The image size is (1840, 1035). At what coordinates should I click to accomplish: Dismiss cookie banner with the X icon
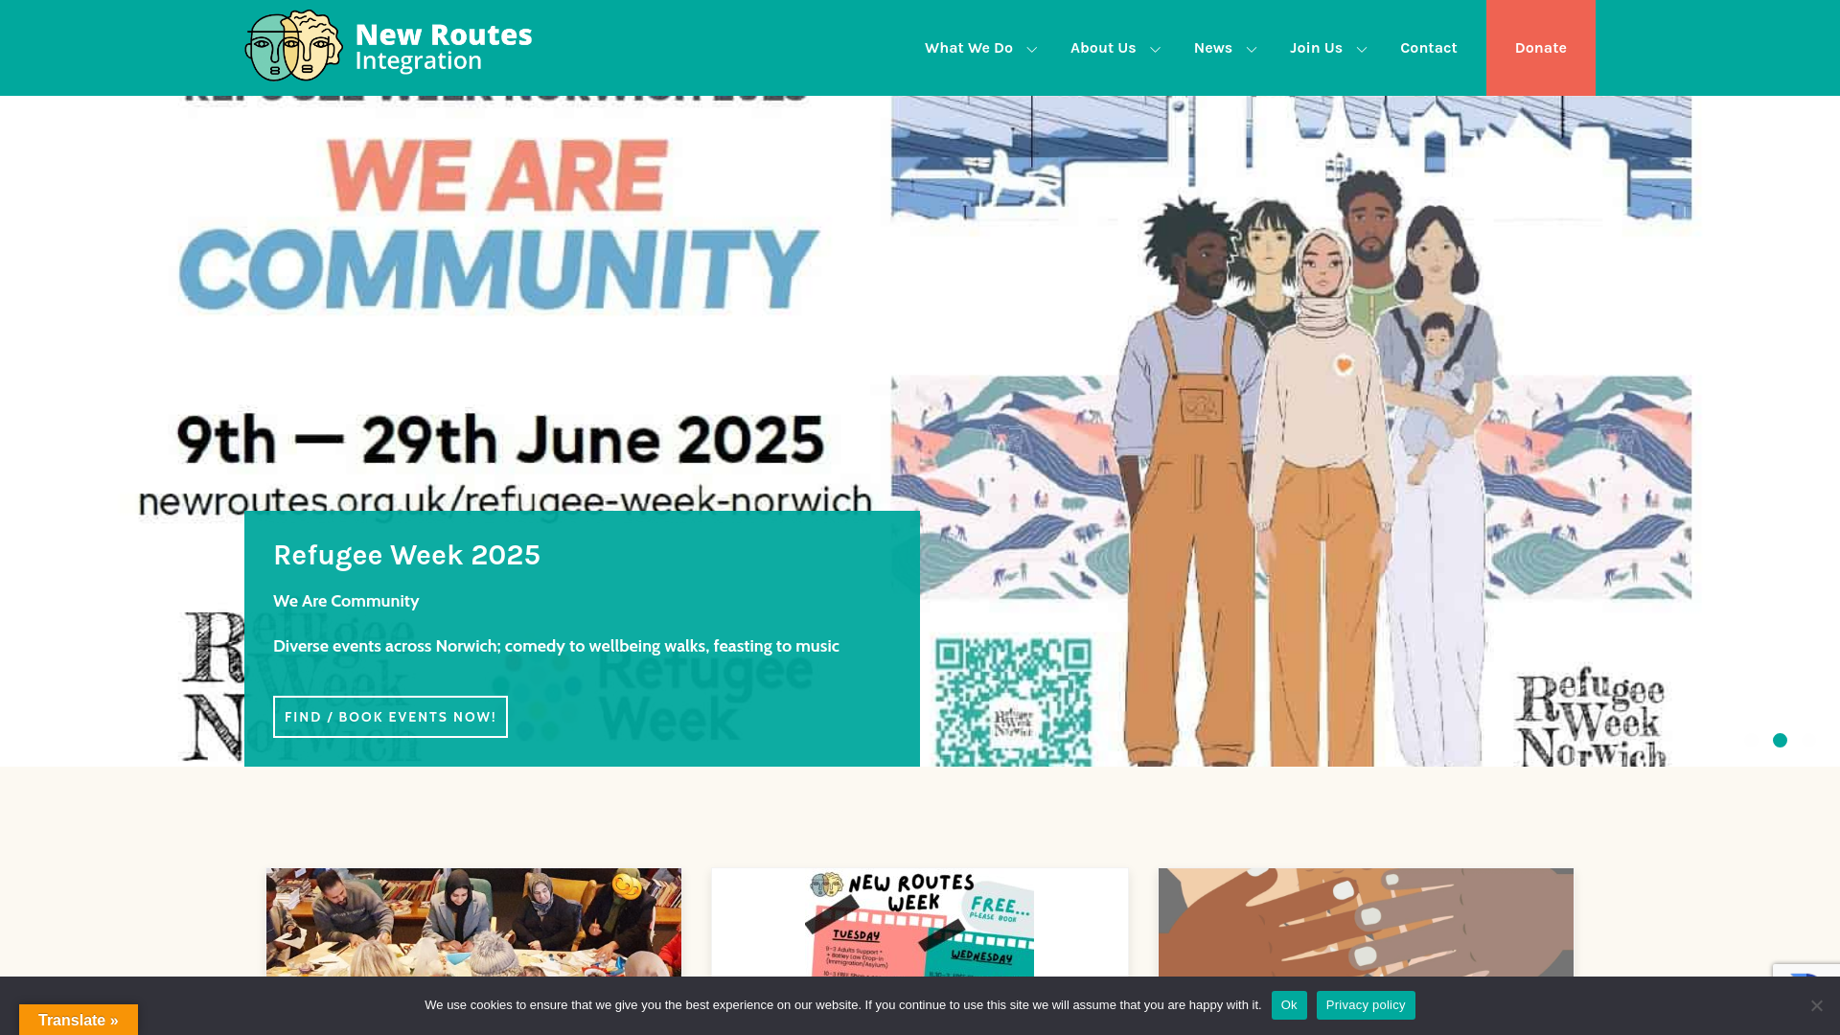(x=1816, y=1005)
